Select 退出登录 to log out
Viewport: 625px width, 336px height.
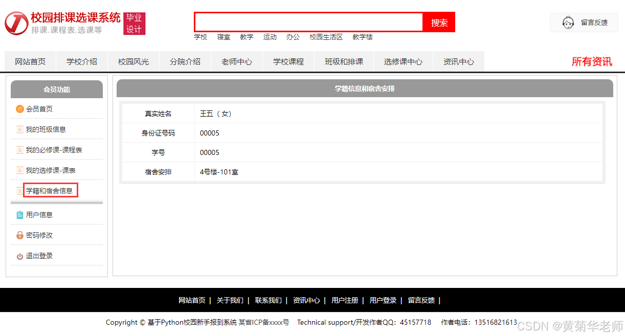[x=39, y=256]
